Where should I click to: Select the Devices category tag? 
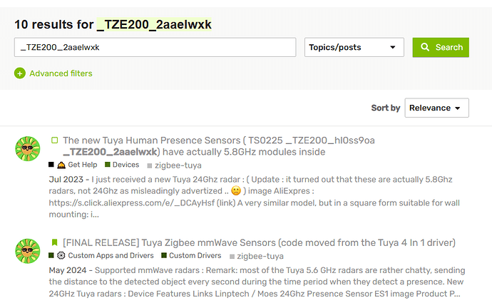click(125, 165)
